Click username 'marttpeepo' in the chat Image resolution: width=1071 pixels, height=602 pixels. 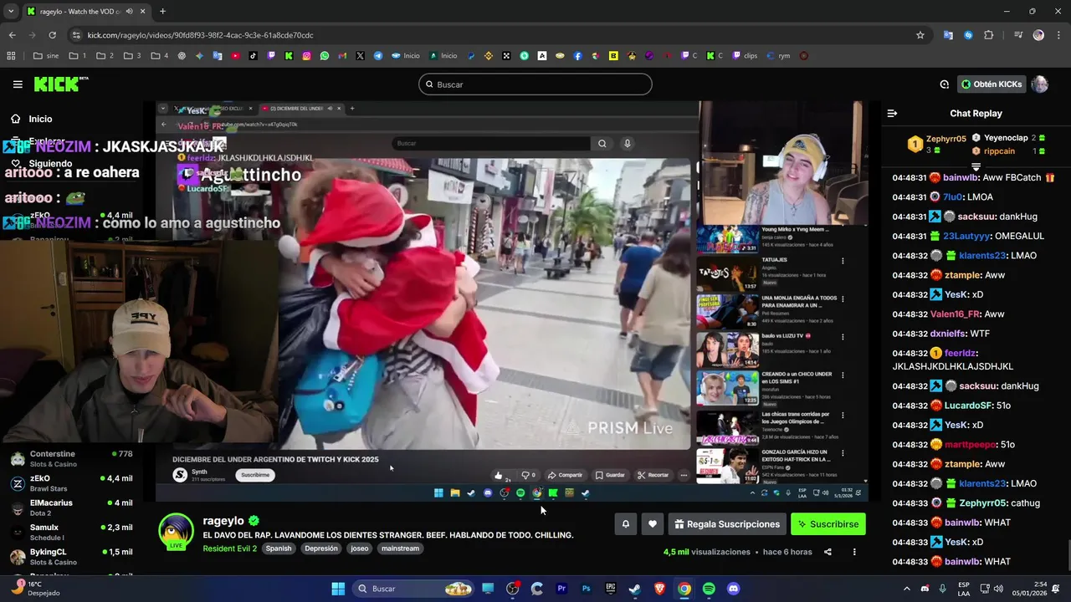[x=971, y=445]
